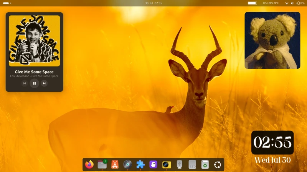Click the Wi-Fi indicator in top bar
The height and width of the screenshot is (172, 307).
(x=286, y=3)
